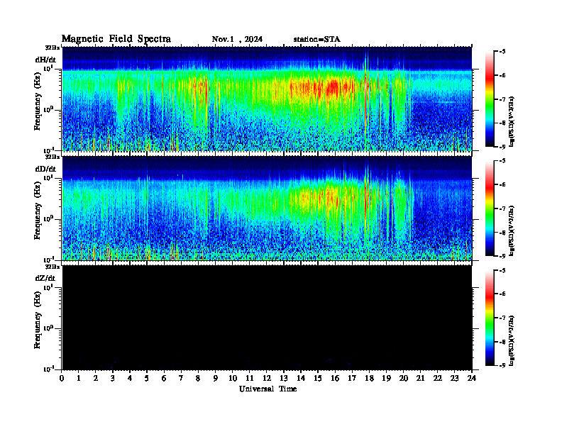The image size is (562, 434).
Task: Click the "1" hour tick on the time axis
Action: [79, 378]
